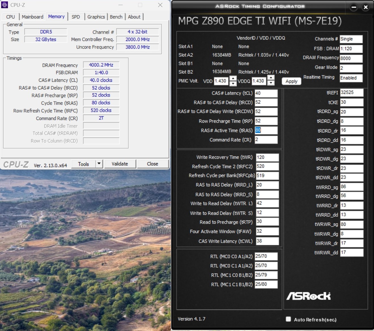The height and width of the screenshot is (331, 374).
Task: Select the Bench tab
Action: point(116,17)
